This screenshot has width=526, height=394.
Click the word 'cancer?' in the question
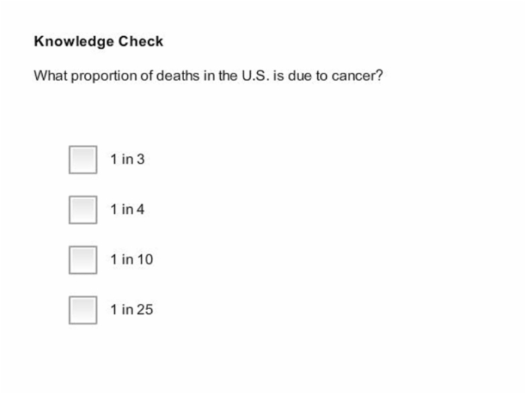point(357,76)
